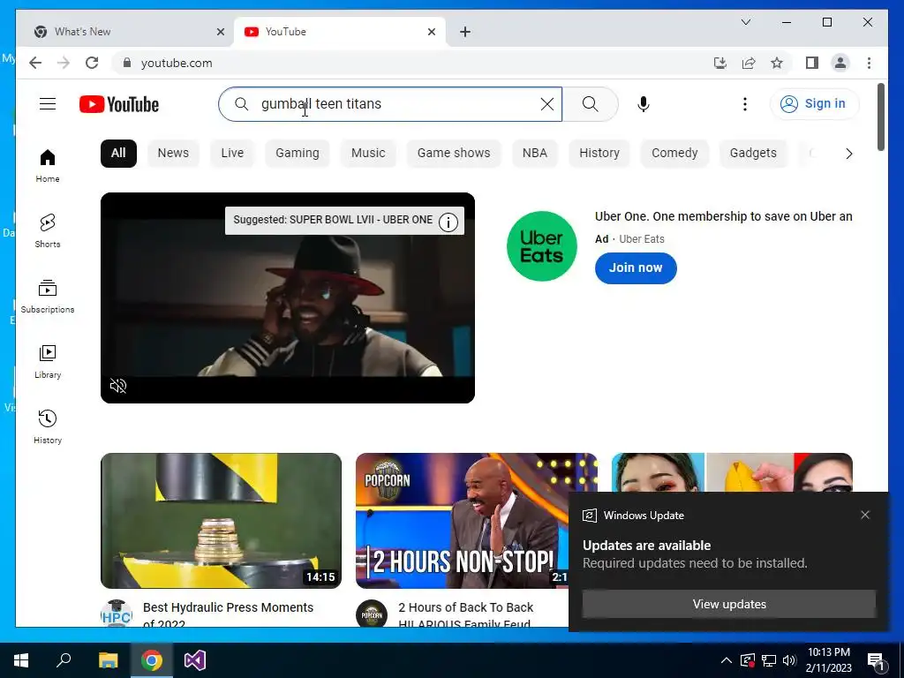The image size is (904, 678).
Task: Unmute the ad video using speaker icon
Action: coord(118,386)
